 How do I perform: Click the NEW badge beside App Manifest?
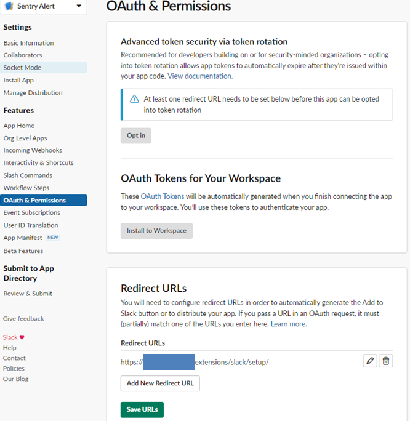point(52,238)
